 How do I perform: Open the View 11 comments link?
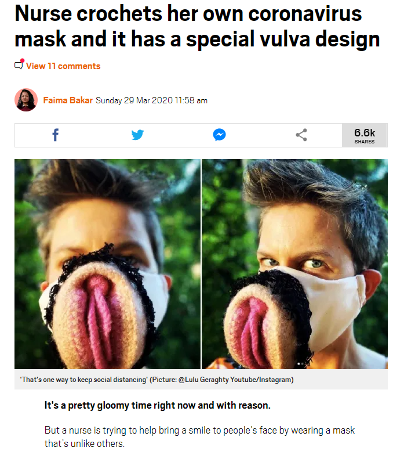pos(63,66)
